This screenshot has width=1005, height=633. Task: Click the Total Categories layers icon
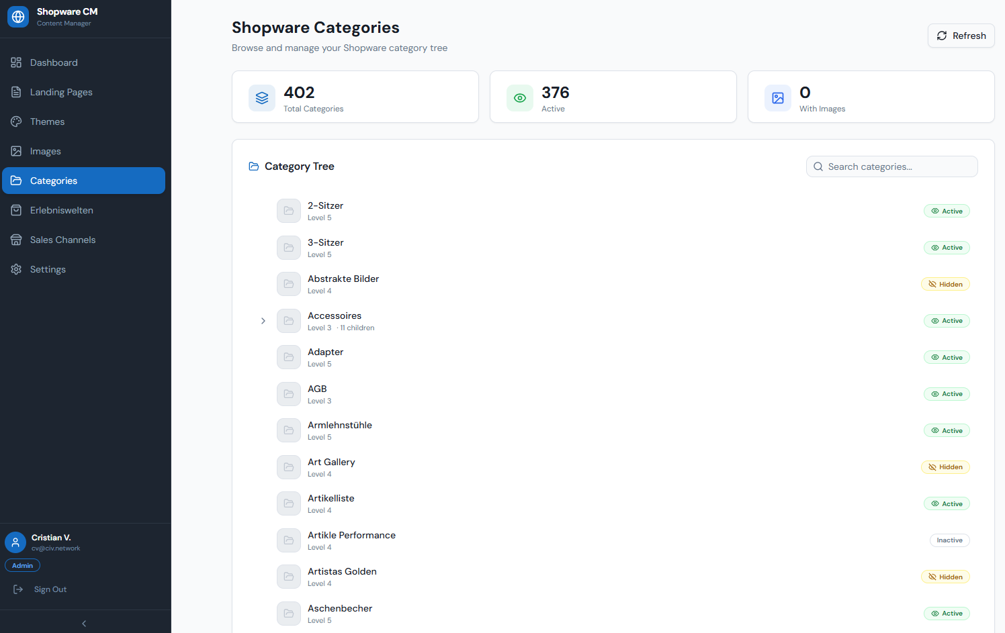click(262, 98)
